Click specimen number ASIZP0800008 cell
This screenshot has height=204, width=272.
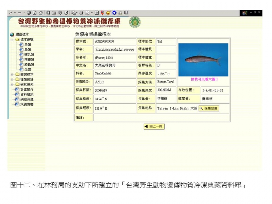[x=115, y=41]
